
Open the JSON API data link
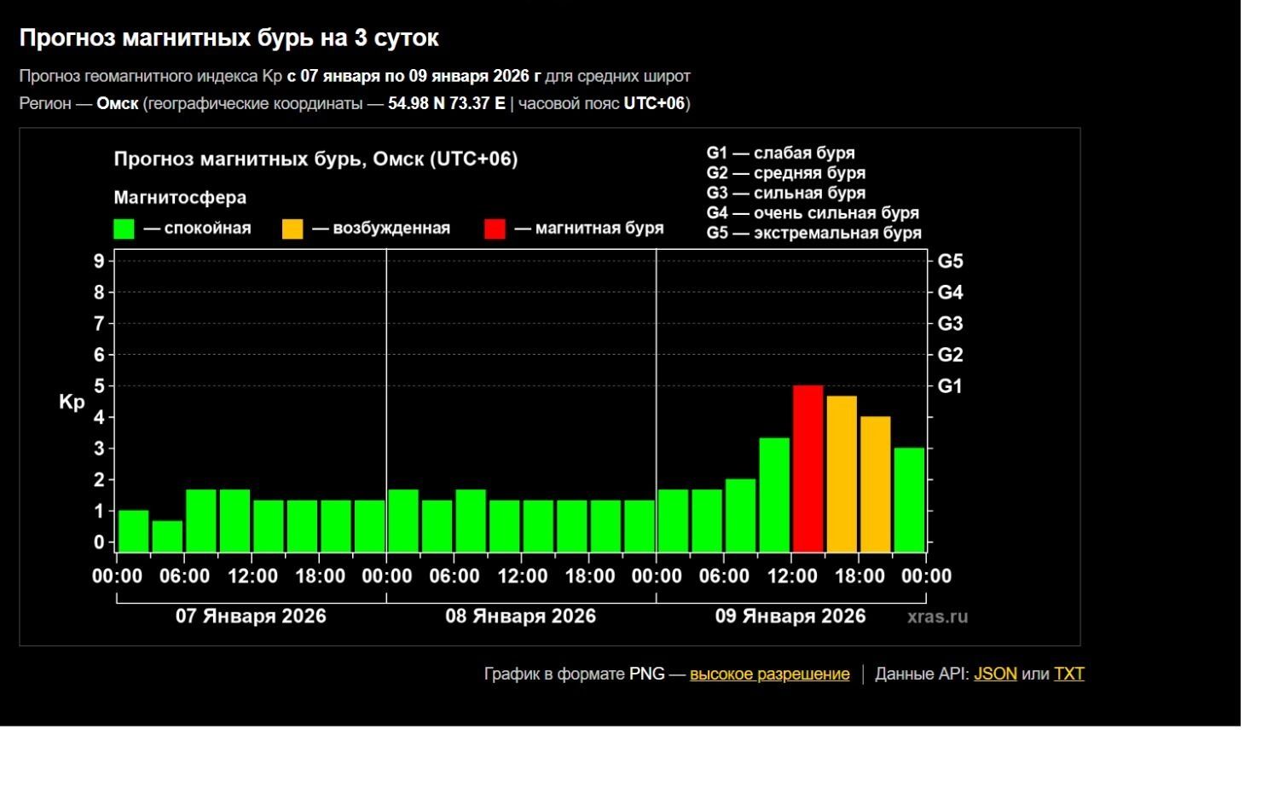[x=995, y=674]
